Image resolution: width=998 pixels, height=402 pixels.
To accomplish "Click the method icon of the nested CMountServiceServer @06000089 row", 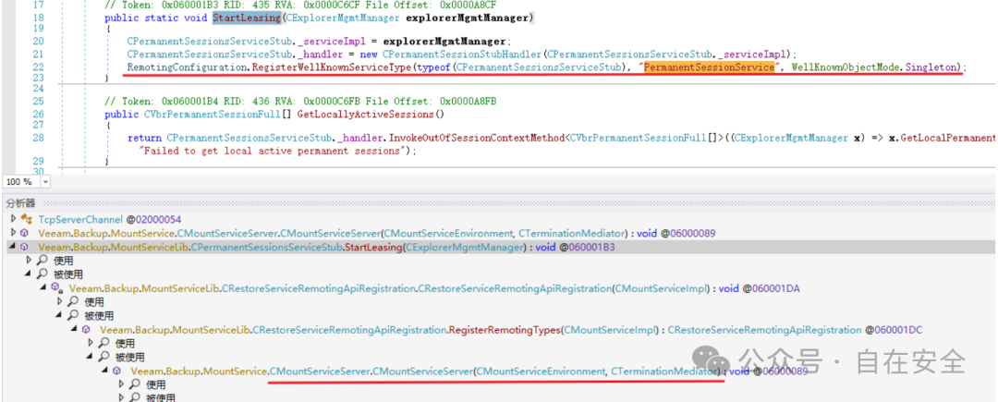I will (117, 371).
